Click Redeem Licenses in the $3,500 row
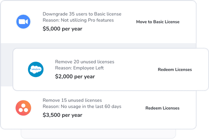 (x=162, y=108)
